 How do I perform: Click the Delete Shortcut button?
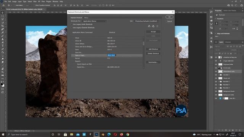point(153,53)
